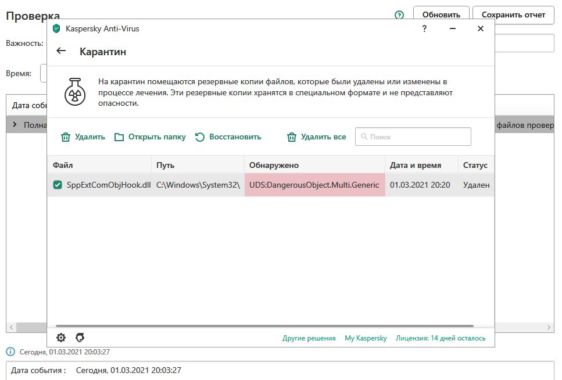
Task: Click the folder icon for Открыть папку
Action: click(x=119, y=137)
